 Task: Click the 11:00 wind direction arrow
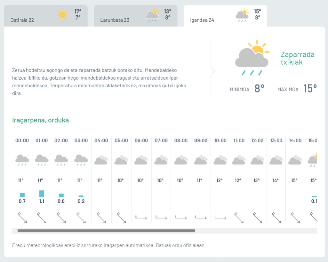[x=239, y=218]
